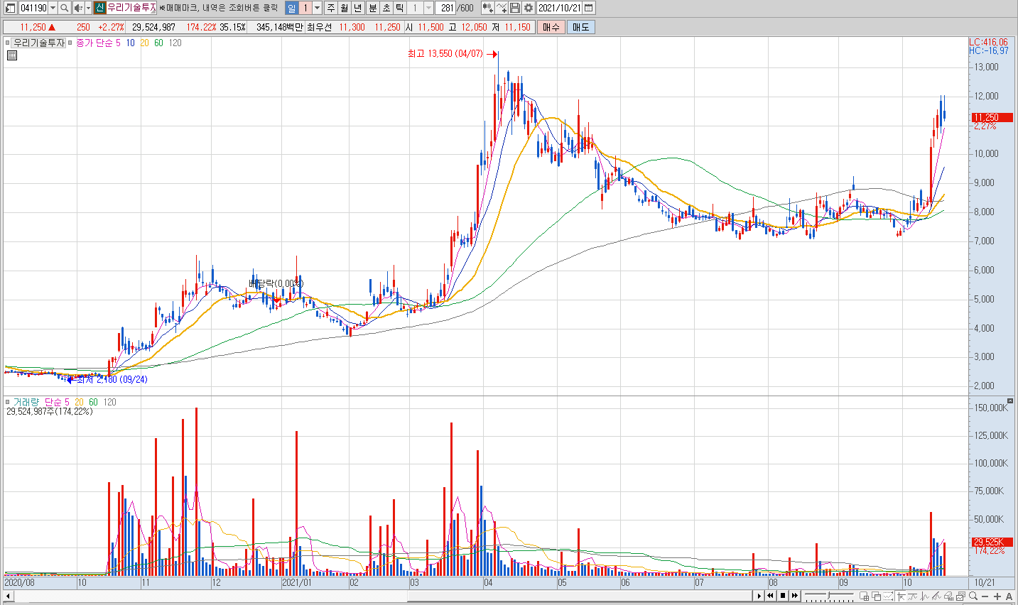Open the chart settings gear
Image resolution: width=1018 pixels, height=605 pixels.
pyautogui.click(x=529, y=8)
